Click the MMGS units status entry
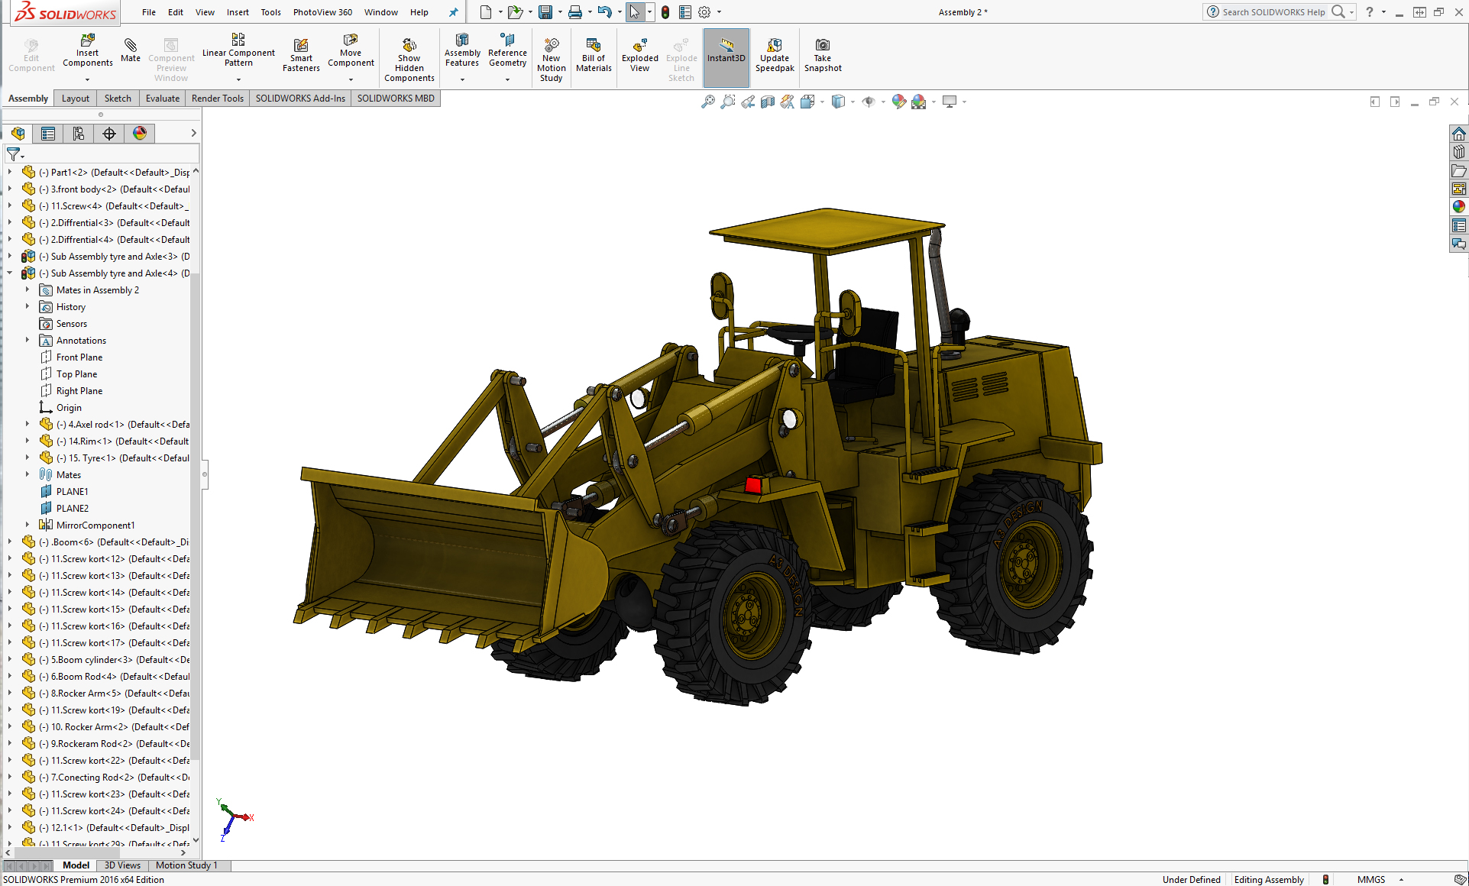This screenshot has width=1469, height=886. [x=1371, y=880]
